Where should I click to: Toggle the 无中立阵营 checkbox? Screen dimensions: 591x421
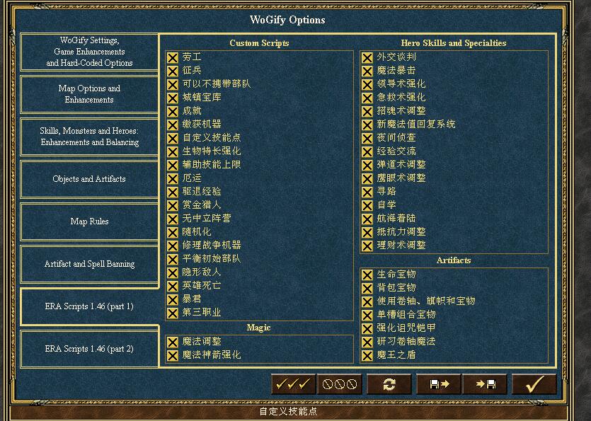173,219
